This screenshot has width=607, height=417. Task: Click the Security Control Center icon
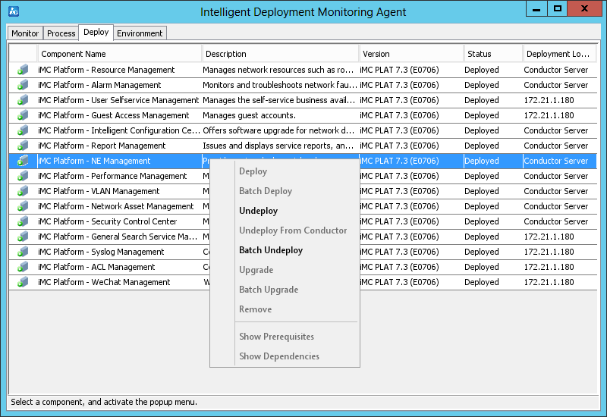(23, 221)
